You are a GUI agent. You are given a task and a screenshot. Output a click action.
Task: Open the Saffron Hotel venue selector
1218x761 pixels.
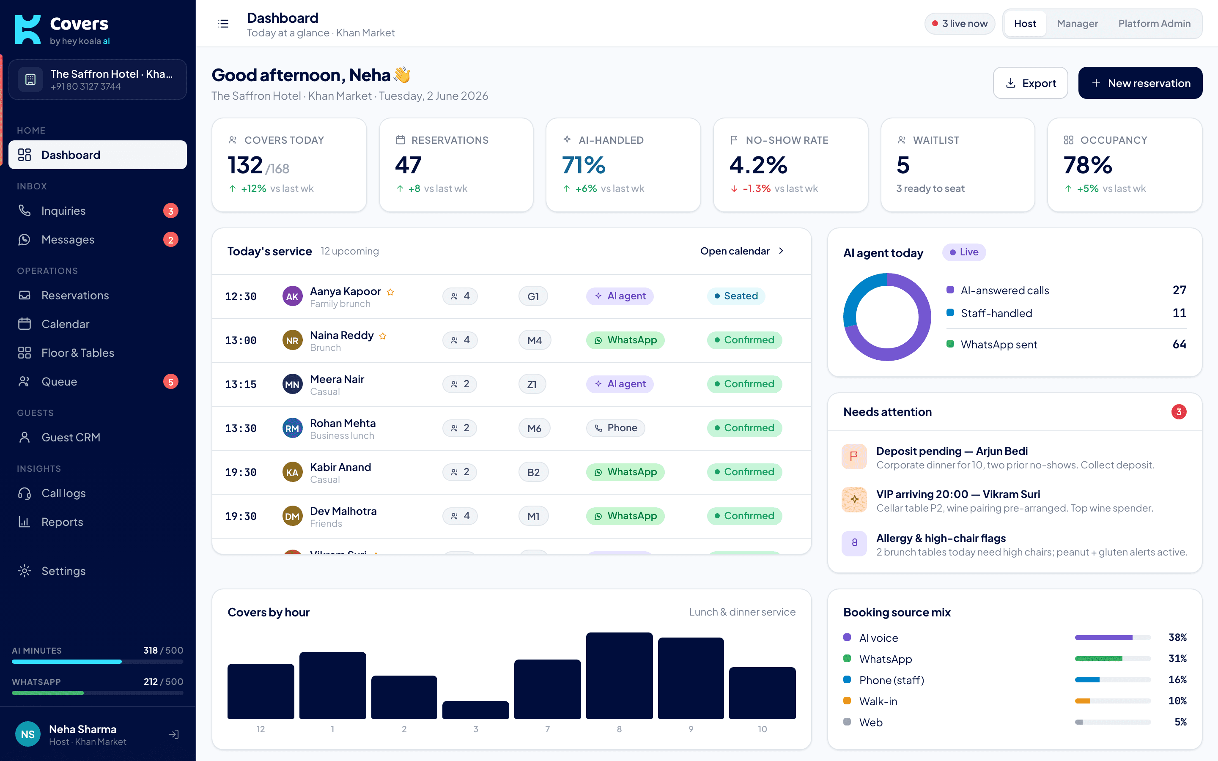point(98,79)
